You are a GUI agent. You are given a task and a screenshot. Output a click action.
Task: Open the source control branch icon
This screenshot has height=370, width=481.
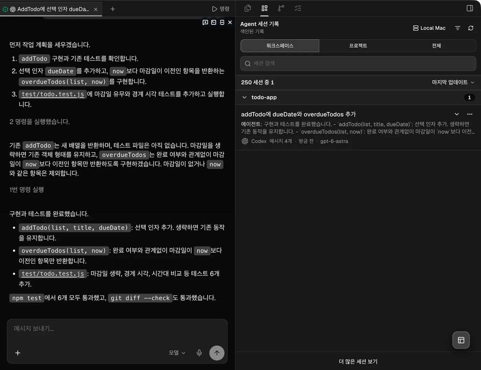[x=281, y=8]
